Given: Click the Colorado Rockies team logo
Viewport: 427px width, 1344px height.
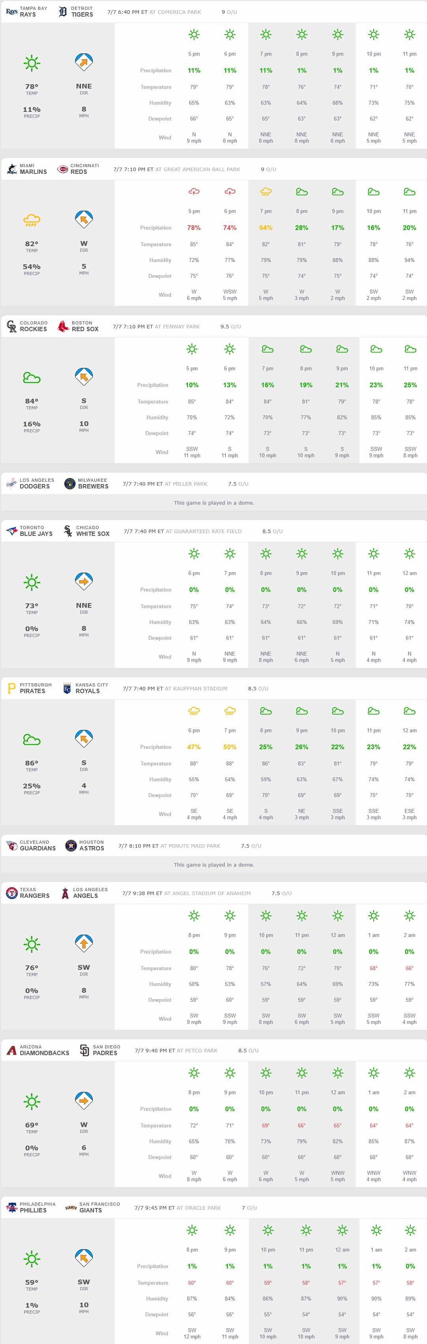Looking at the screenshot, I should click(11, 326).
